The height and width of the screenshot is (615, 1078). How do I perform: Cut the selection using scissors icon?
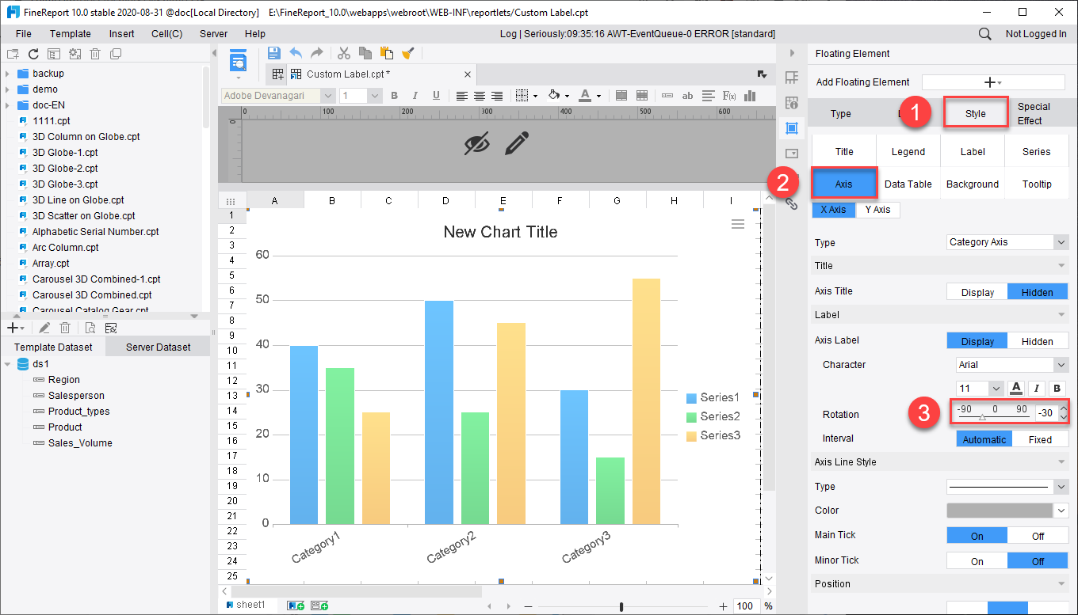(344, 53)
